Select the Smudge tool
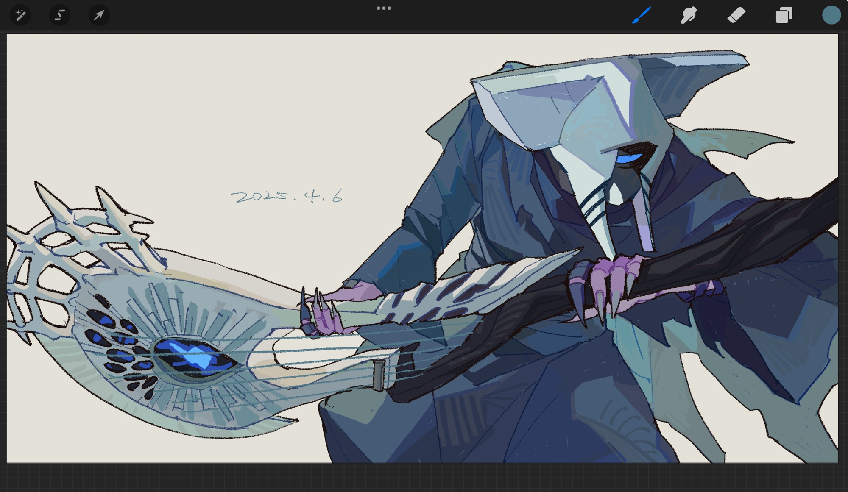 (x=689, y=15)
